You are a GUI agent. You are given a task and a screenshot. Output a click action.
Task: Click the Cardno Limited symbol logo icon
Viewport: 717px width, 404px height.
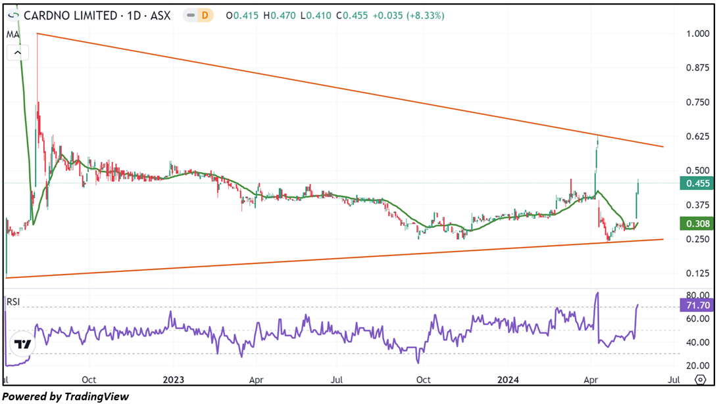(x=13, y=16)
